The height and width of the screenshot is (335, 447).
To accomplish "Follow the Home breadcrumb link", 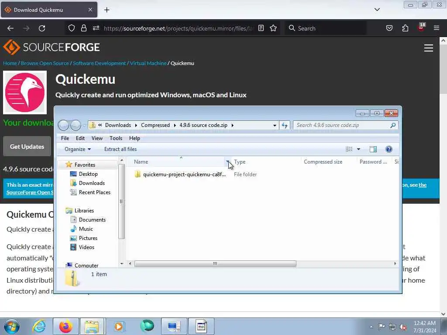I will point(10,63).
